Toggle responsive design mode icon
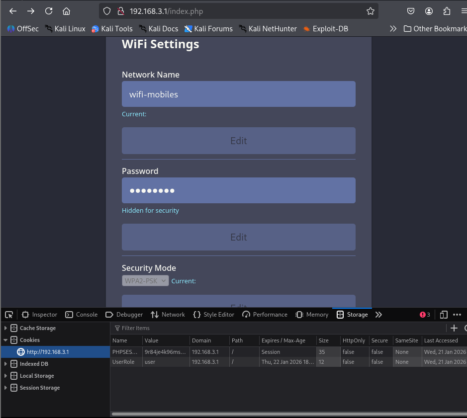Screen dimensions: 467x418 tap(444, 315)
